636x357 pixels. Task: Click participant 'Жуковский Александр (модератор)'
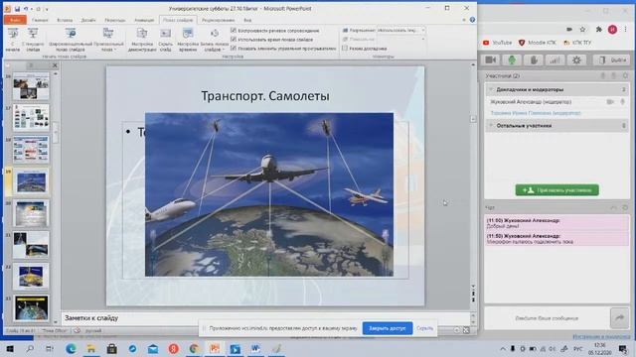(531, 102)
